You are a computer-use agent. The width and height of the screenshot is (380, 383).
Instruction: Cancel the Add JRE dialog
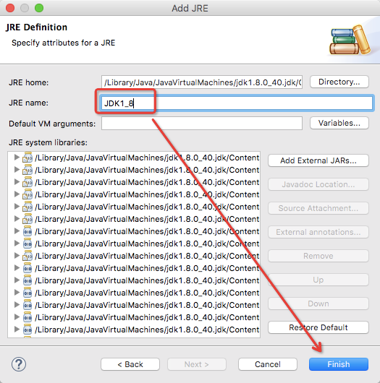click(268, 364)
